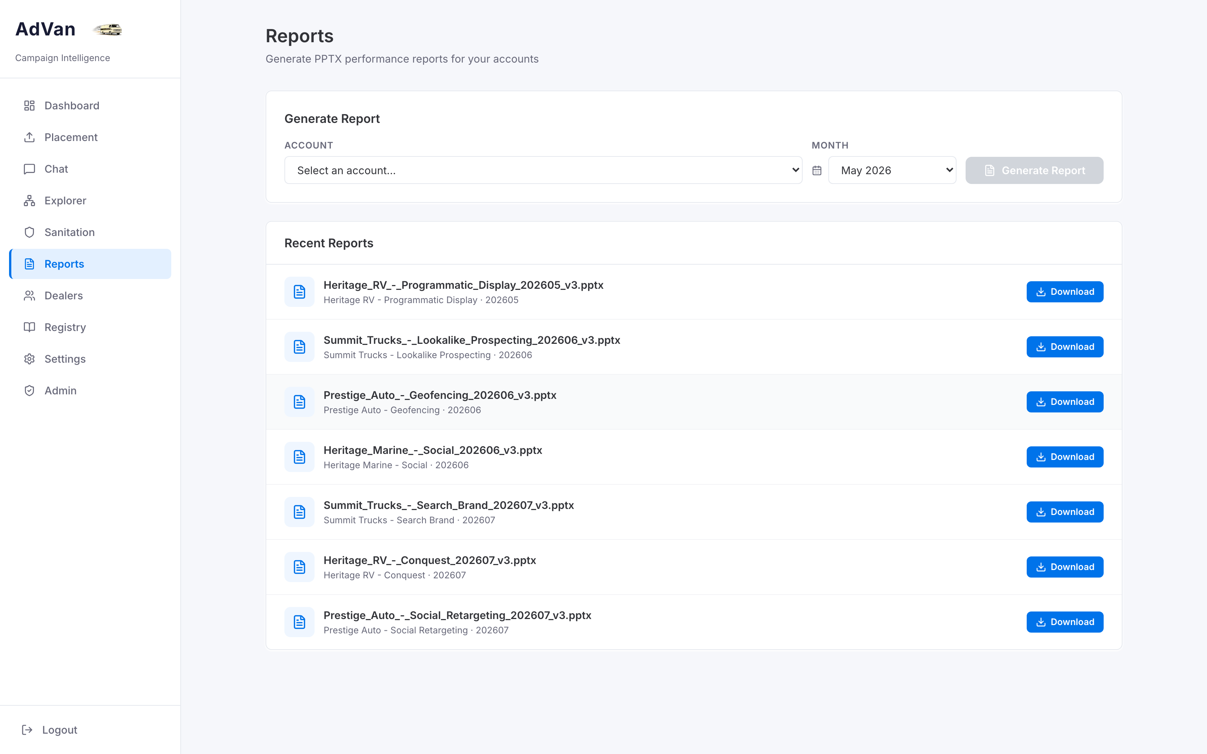Open the Chat section
Screen dimensions: 1207x754
(90, 169)
